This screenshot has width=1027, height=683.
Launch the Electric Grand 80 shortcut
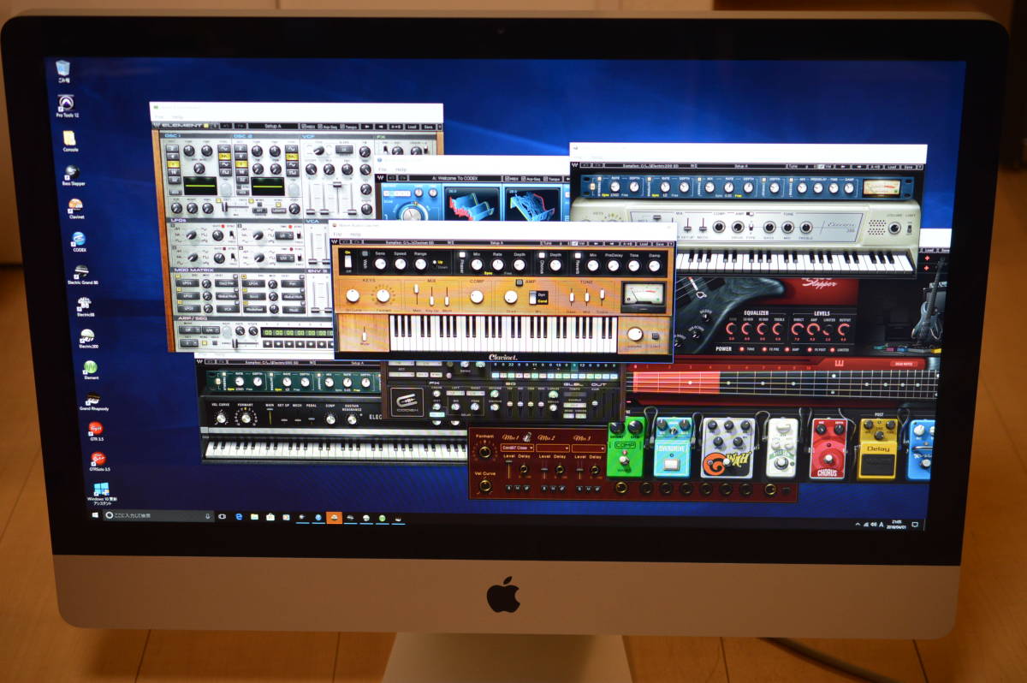point(82,276)
